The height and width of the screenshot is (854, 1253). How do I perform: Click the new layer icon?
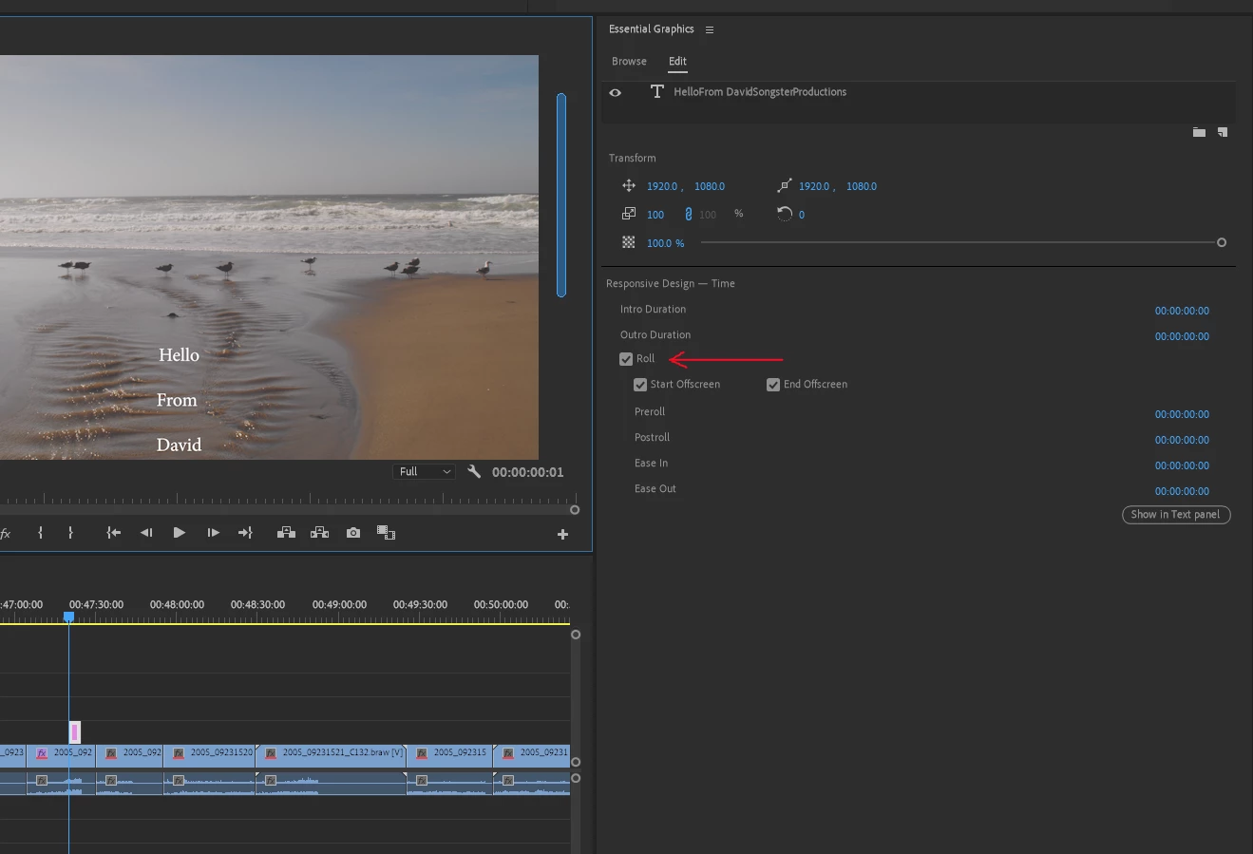[1223, 132]
